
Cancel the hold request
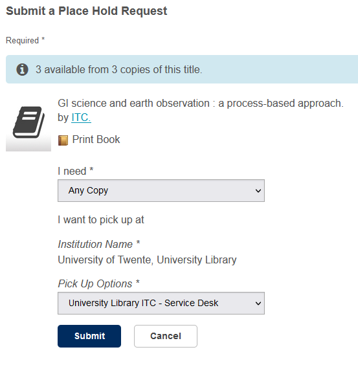[x=166, y=336]
